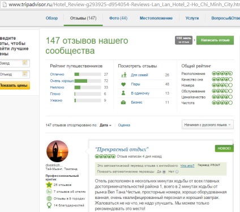Select Нет for automatic translations
The image size is (240, 212).
point(177,172)
